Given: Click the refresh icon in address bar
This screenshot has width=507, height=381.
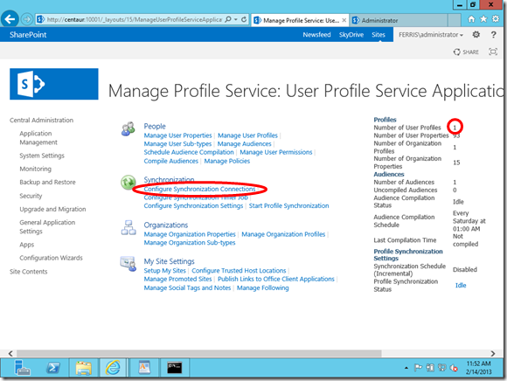Looking at the screenshot, I should [244, 19].
